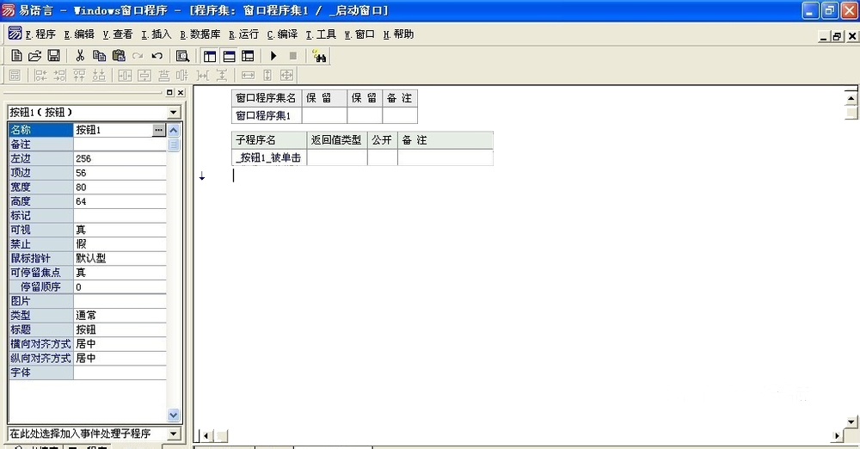
Task: Click the align top edges icon
Action: (79, 75)
